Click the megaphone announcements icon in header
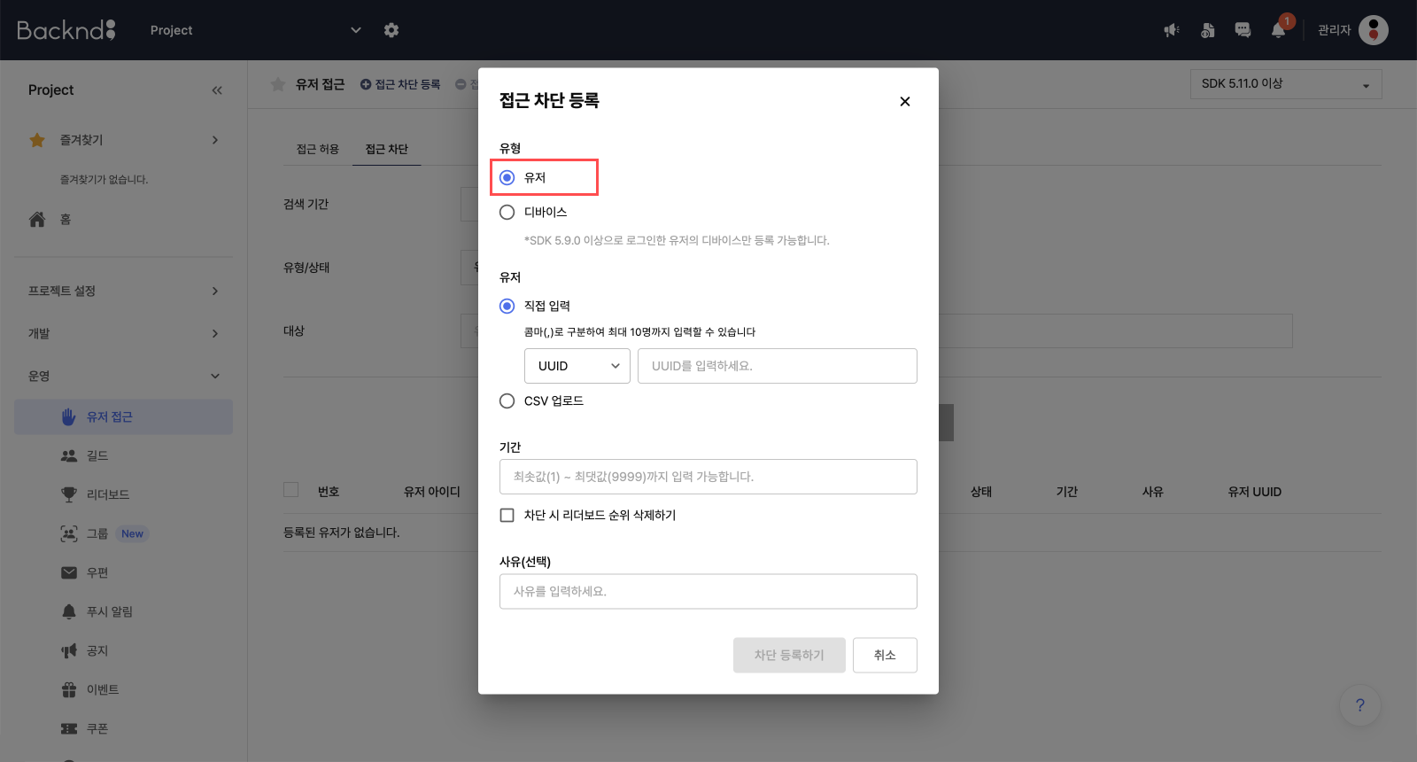The width and height of the screenshot is (1417, 762). tap(1172, 30)
